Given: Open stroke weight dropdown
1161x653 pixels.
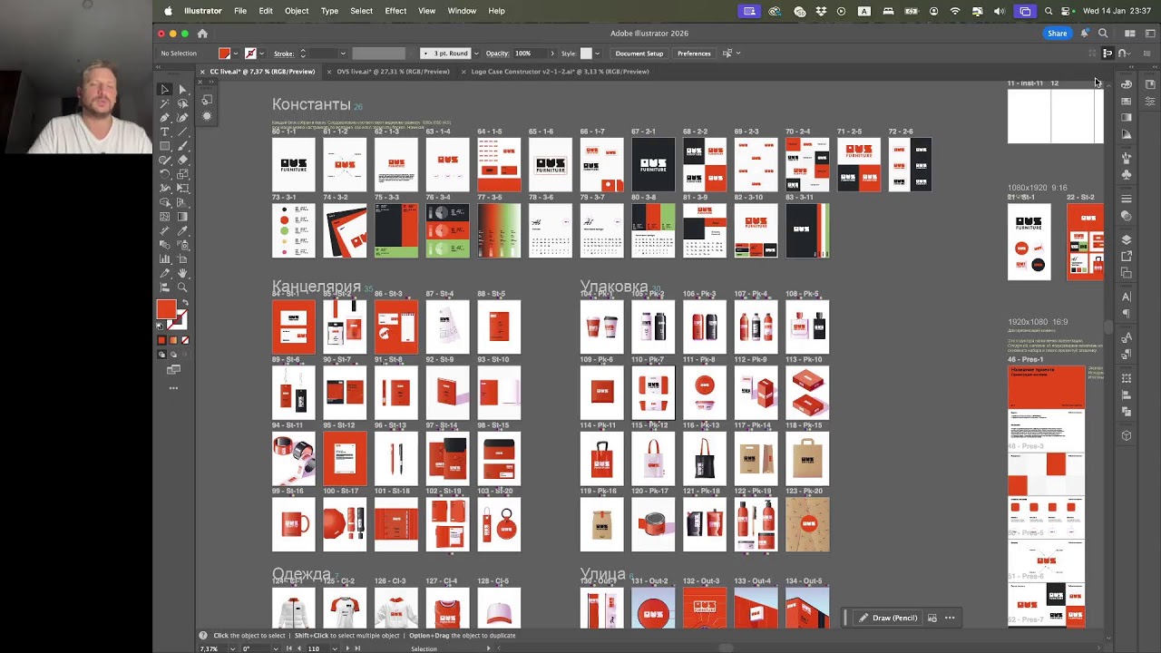Looking at the screenshot, I should 342,54.
